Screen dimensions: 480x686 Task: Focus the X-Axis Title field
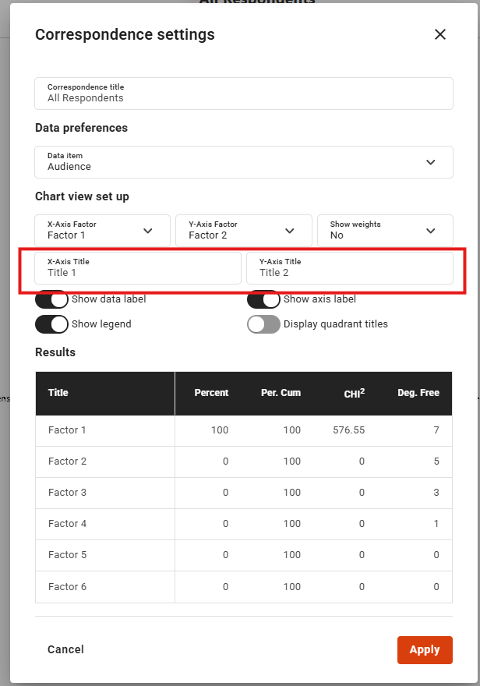(x=138, y=268)
